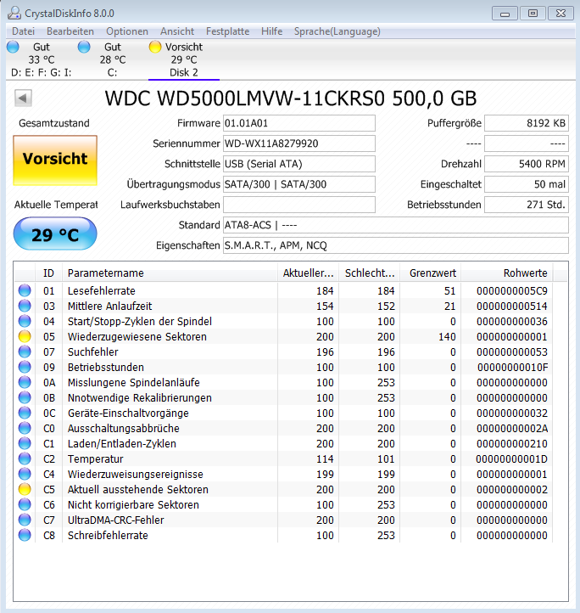Click status icon of row 09 Betriebsstunden
Image resolution: width=580 pixels, height=613 pixels.
(x=25, y=367)
